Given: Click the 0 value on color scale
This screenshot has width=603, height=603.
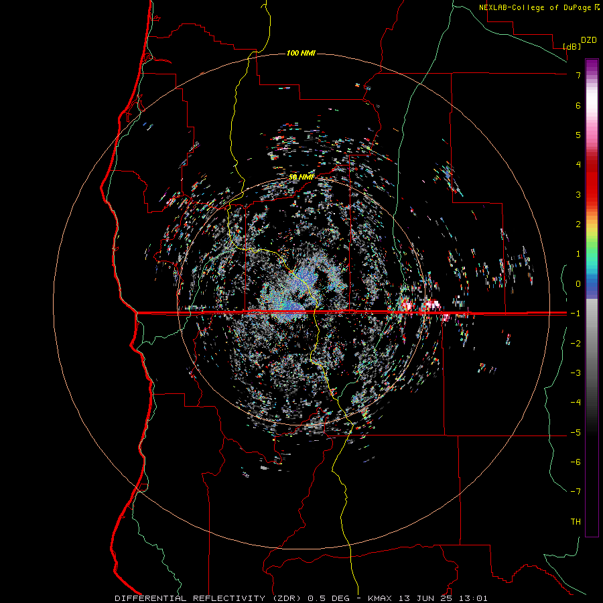Looking at the screenshot, I should (x=578, y=284).
